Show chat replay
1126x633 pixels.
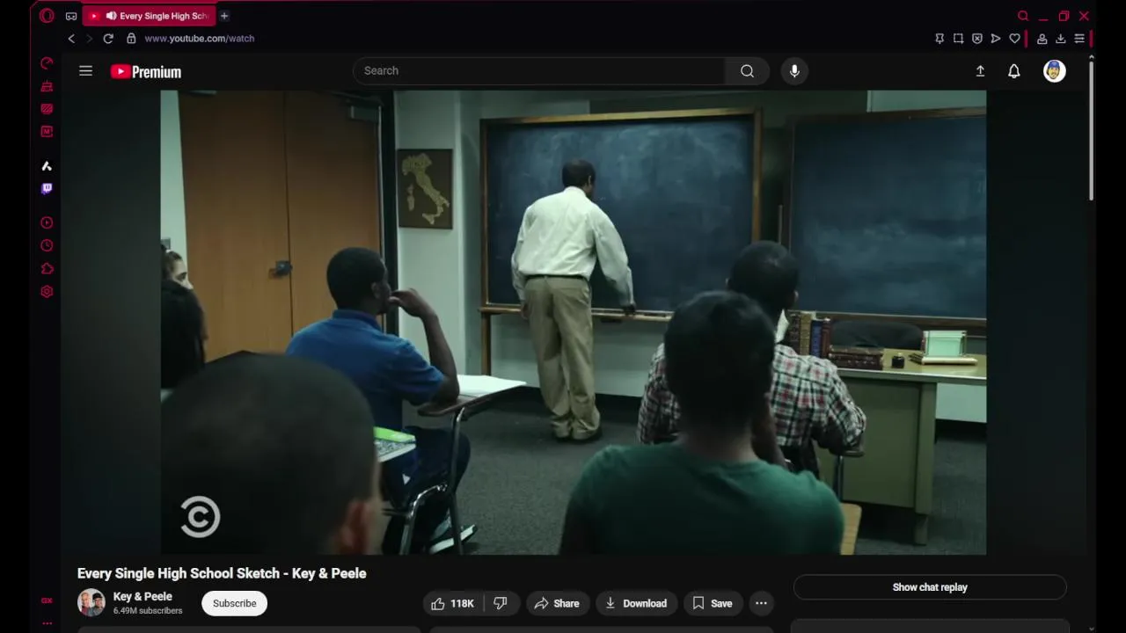click(930, 587)
